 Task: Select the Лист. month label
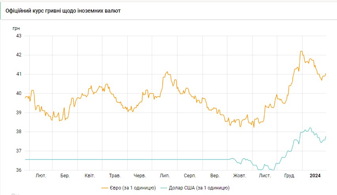(x=265, y=176)
